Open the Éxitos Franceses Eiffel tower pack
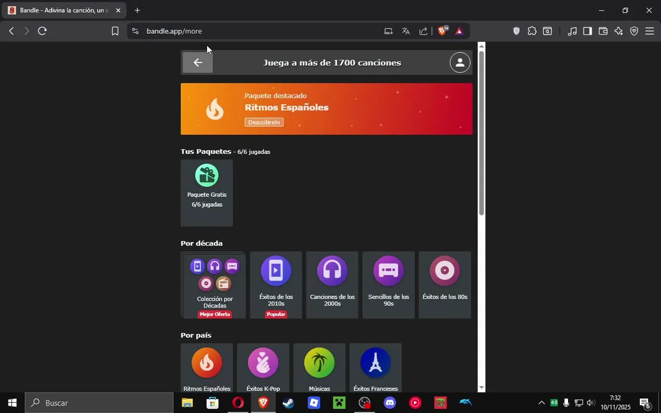This screenshot has width=661, height=413. pos(376,368)
